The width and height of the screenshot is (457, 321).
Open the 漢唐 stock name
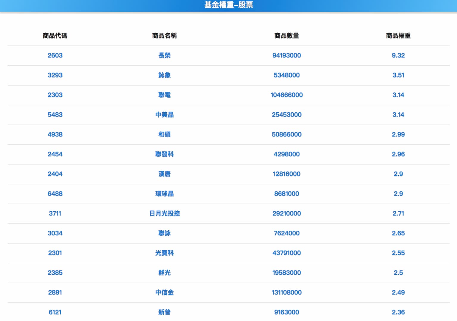(x=164, y=174)
